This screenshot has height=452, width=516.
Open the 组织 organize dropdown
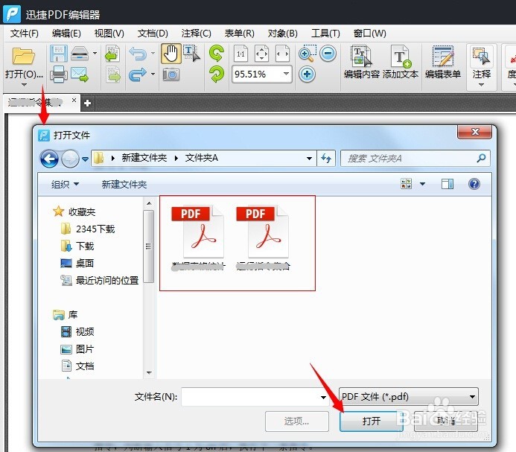(x=66, y=184)
